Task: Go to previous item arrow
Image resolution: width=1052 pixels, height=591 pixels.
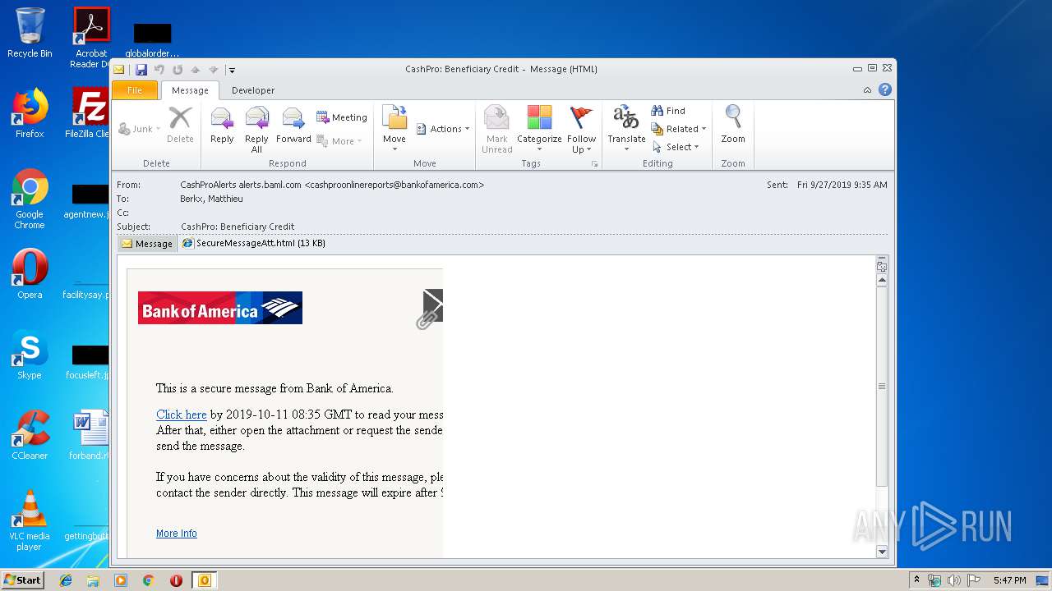Action: (196, 70)
